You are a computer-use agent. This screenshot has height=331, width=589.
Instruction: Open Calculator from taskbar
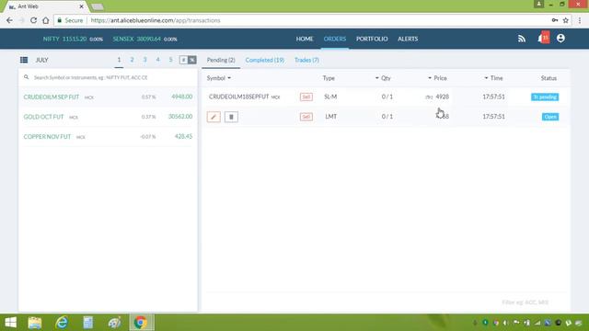[88, 323]
